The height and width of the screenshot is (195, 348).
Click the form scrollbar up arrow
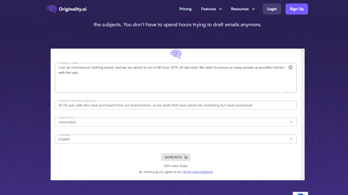303,51
